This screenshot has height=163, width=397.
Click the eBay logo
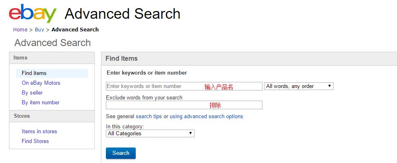click(x=33, y=14)
